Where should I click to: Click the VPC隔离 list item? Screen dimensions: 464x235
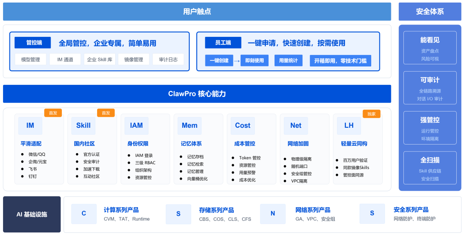point(299,181)
